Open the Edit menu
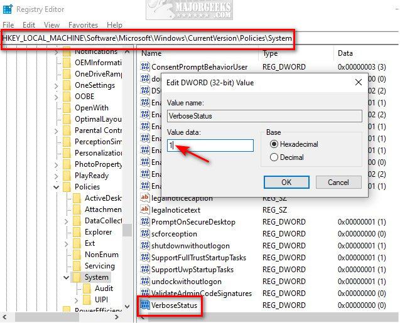This screenshot has height=323, width=400. pos(29,25)
